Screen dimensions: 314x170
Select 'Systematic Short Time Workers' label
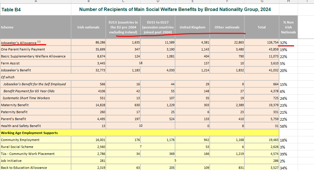pyautogui.click(x=36, y=98)
